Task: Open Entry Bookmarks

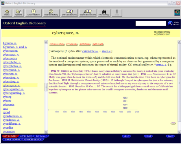Action: coord(69,13)
